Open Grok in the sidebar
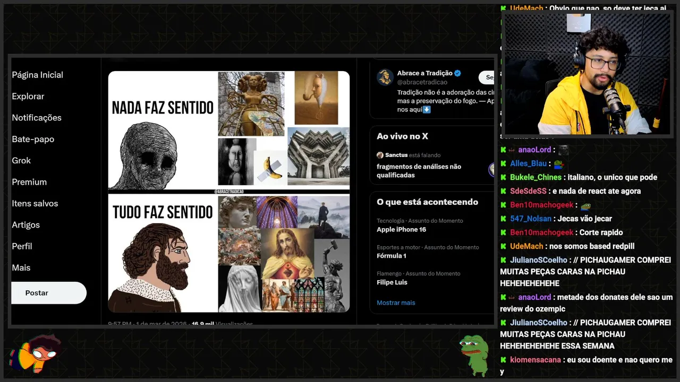This screenshot has width=680, height=382. [x=21, y=160]
